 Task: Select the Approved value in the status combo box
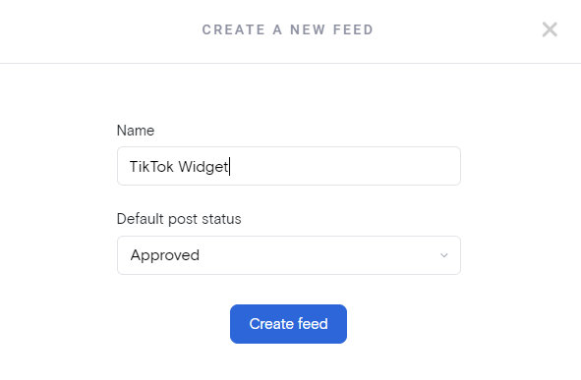point(289,255)
